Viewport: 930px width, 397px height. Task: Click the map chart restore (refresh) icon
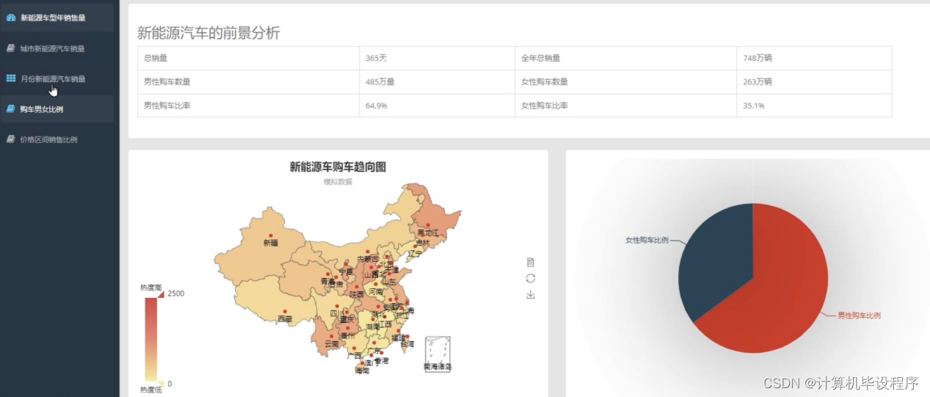pyautogui.click(x=531, y=278)
